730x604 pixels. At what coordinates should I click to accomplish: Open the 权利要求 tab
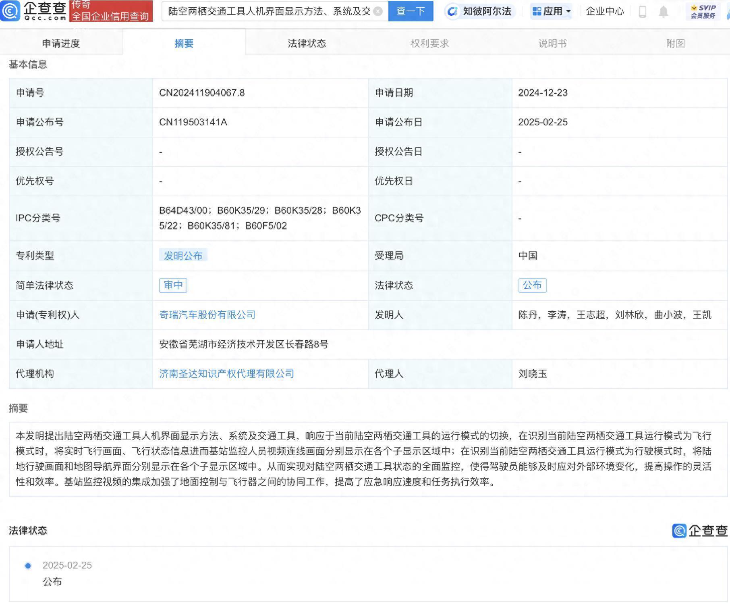tap(429, 43)
